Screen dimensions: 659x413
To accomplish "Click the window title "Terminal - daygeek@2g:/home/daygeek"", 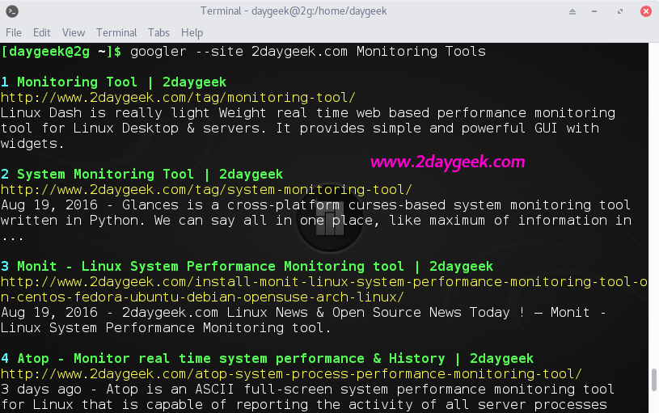I will click(x=294, y=11).
